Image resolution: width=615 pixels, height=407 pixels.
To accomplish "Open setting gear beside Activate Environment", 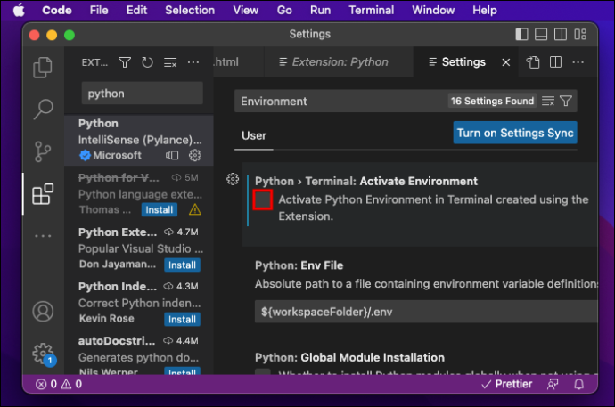I will pyautogui.click(x=233, y=179).
